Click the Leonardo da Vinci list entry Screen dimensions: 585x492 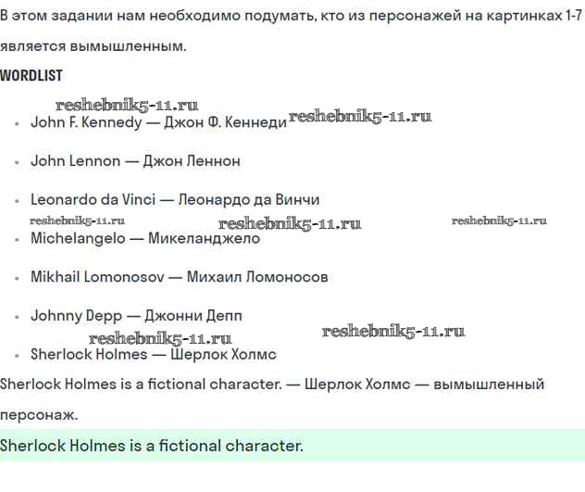click(175, 199)
